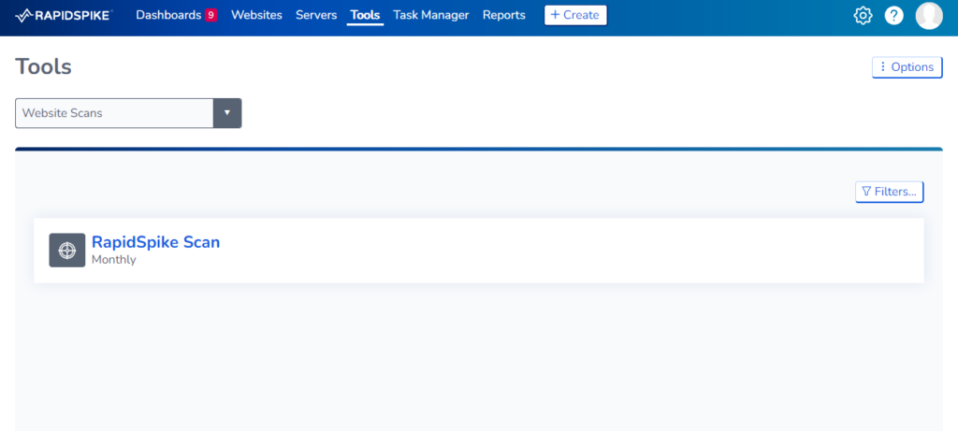Open the help question mark icon

point(893,16)
